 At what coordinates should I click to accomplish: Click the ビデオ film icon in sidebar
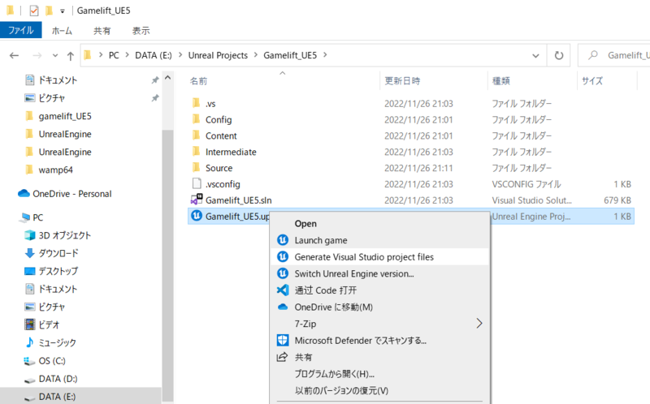tap(30, 324)
